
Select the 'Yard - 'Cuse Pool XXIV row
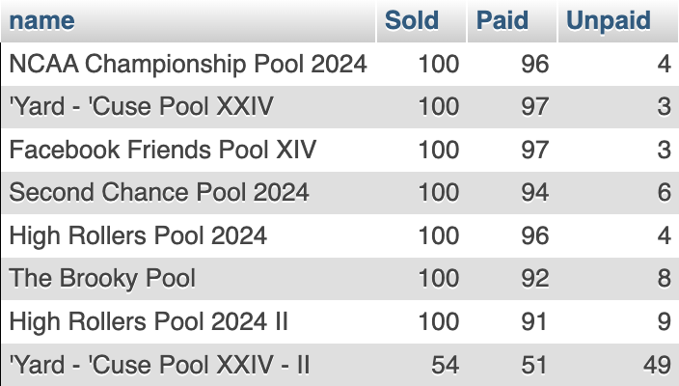[x=339, y=106]
